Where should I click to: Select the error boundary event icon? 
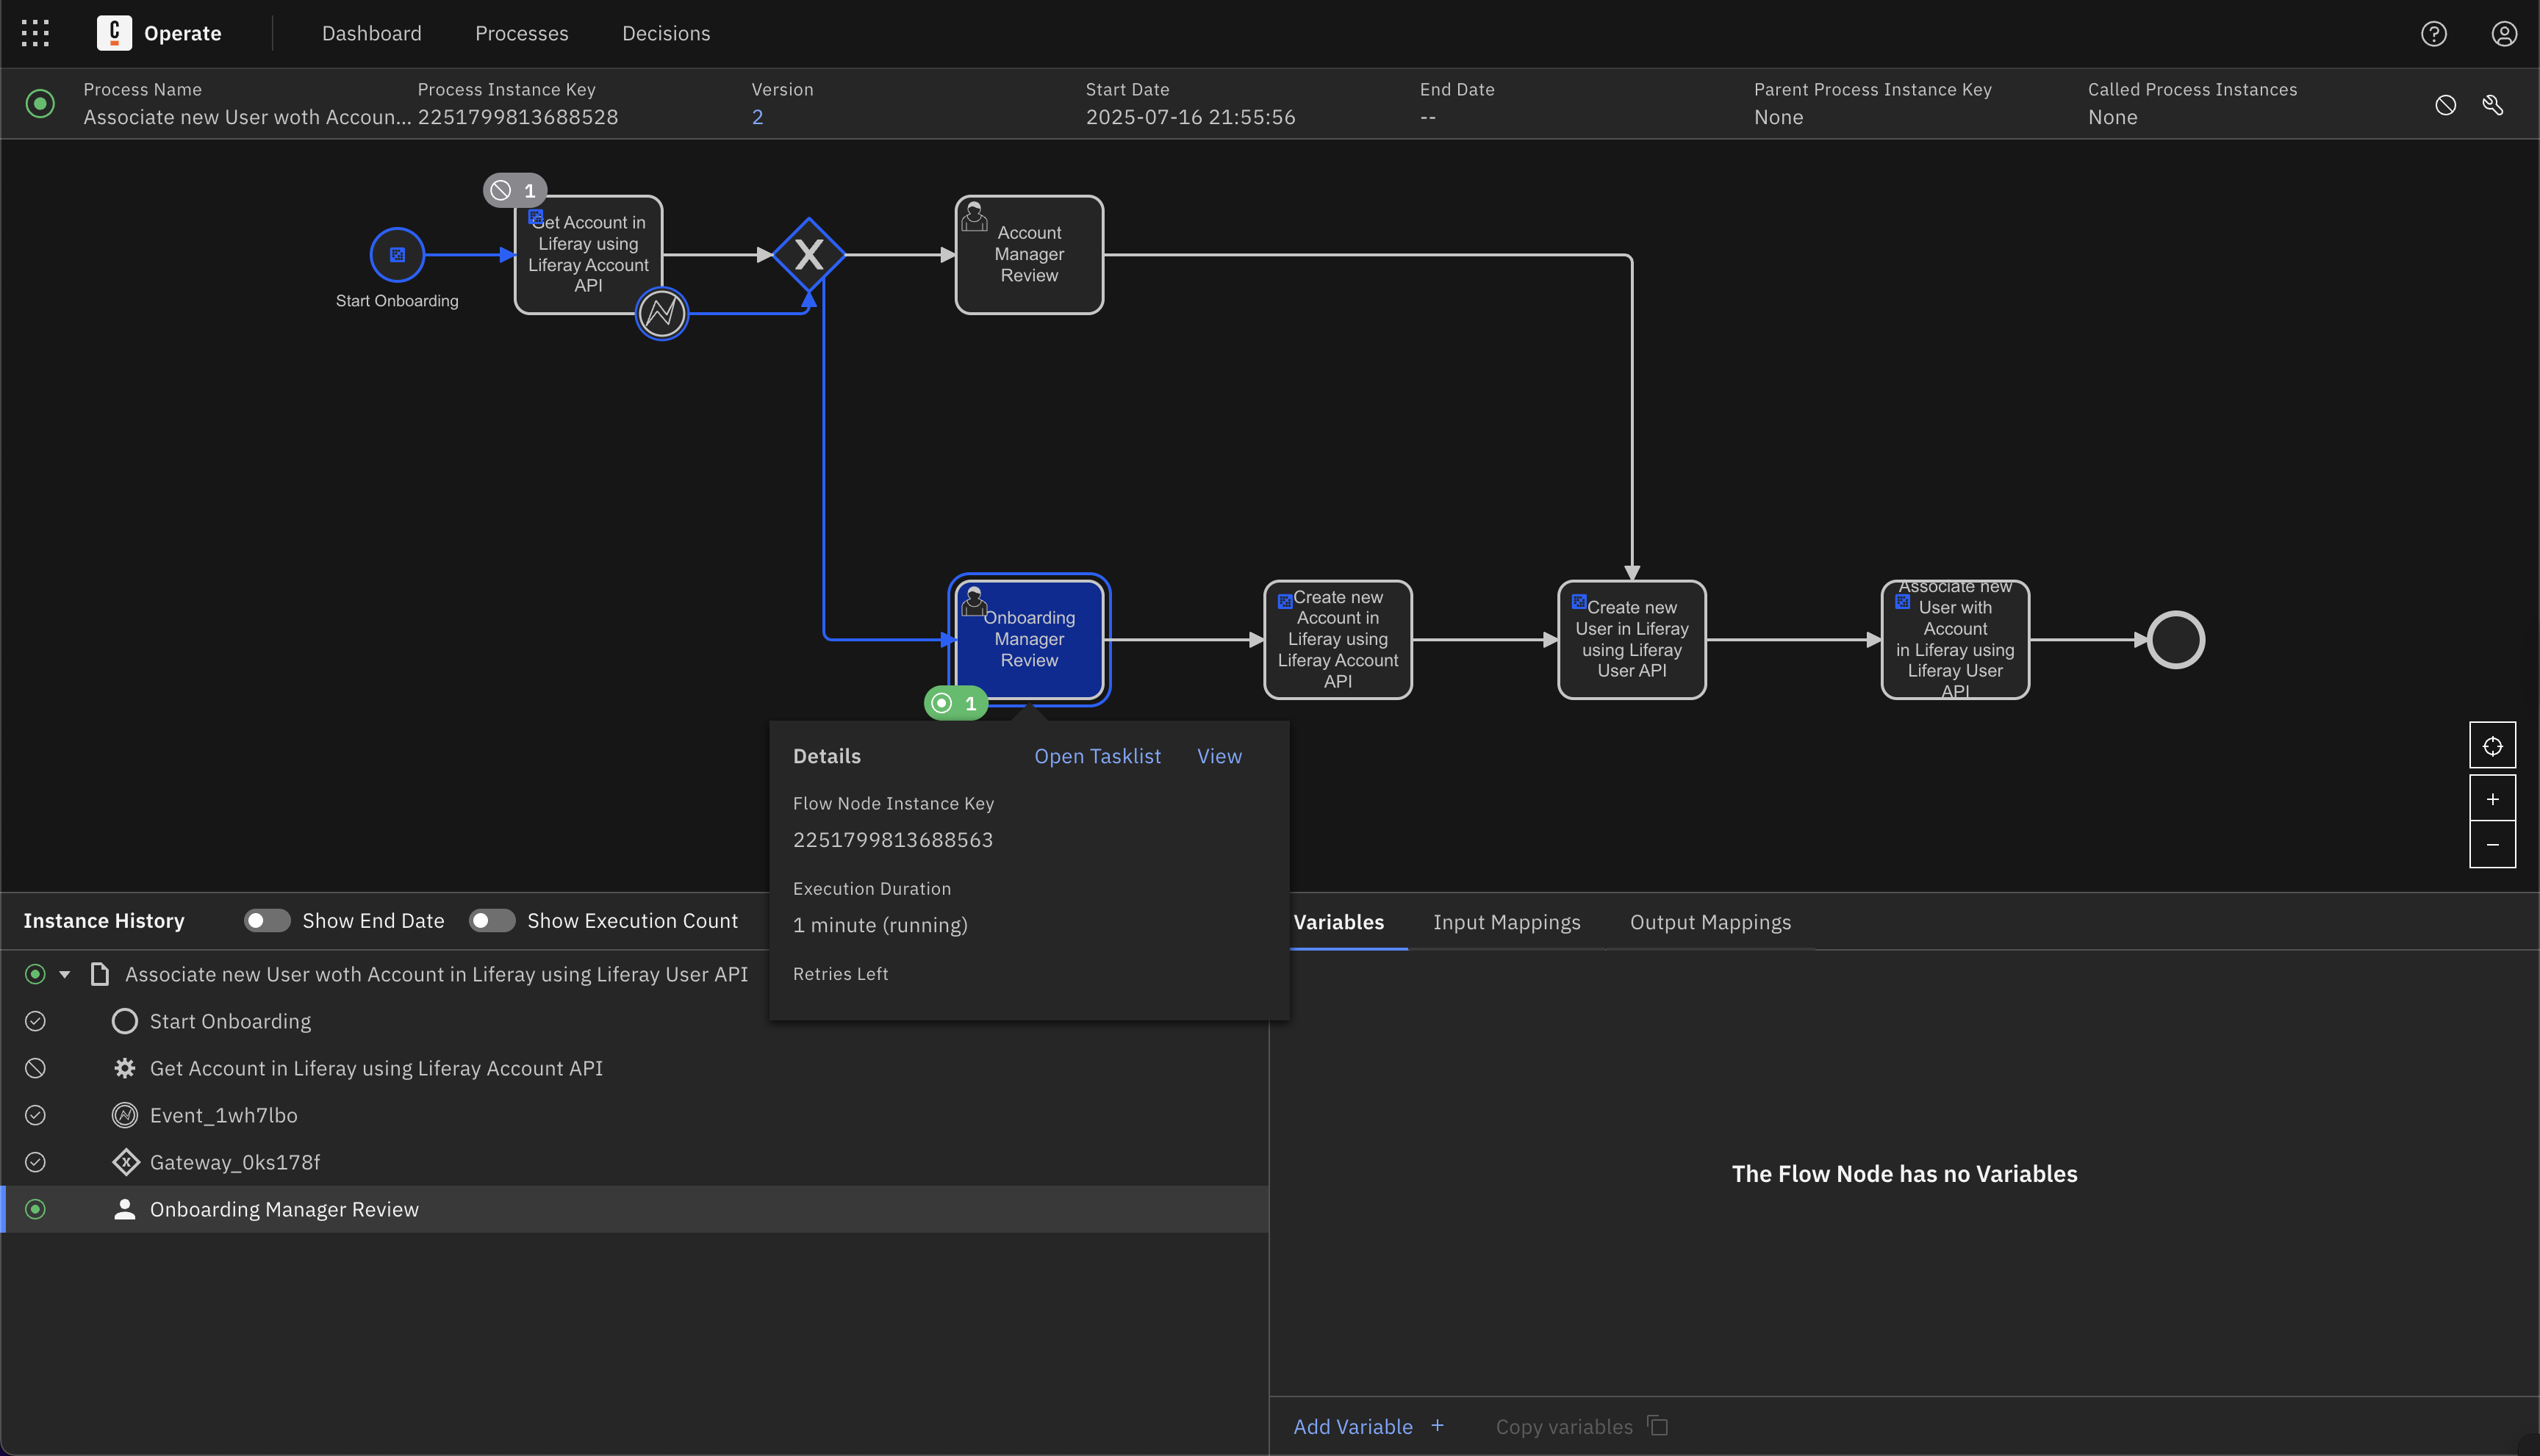661,314
